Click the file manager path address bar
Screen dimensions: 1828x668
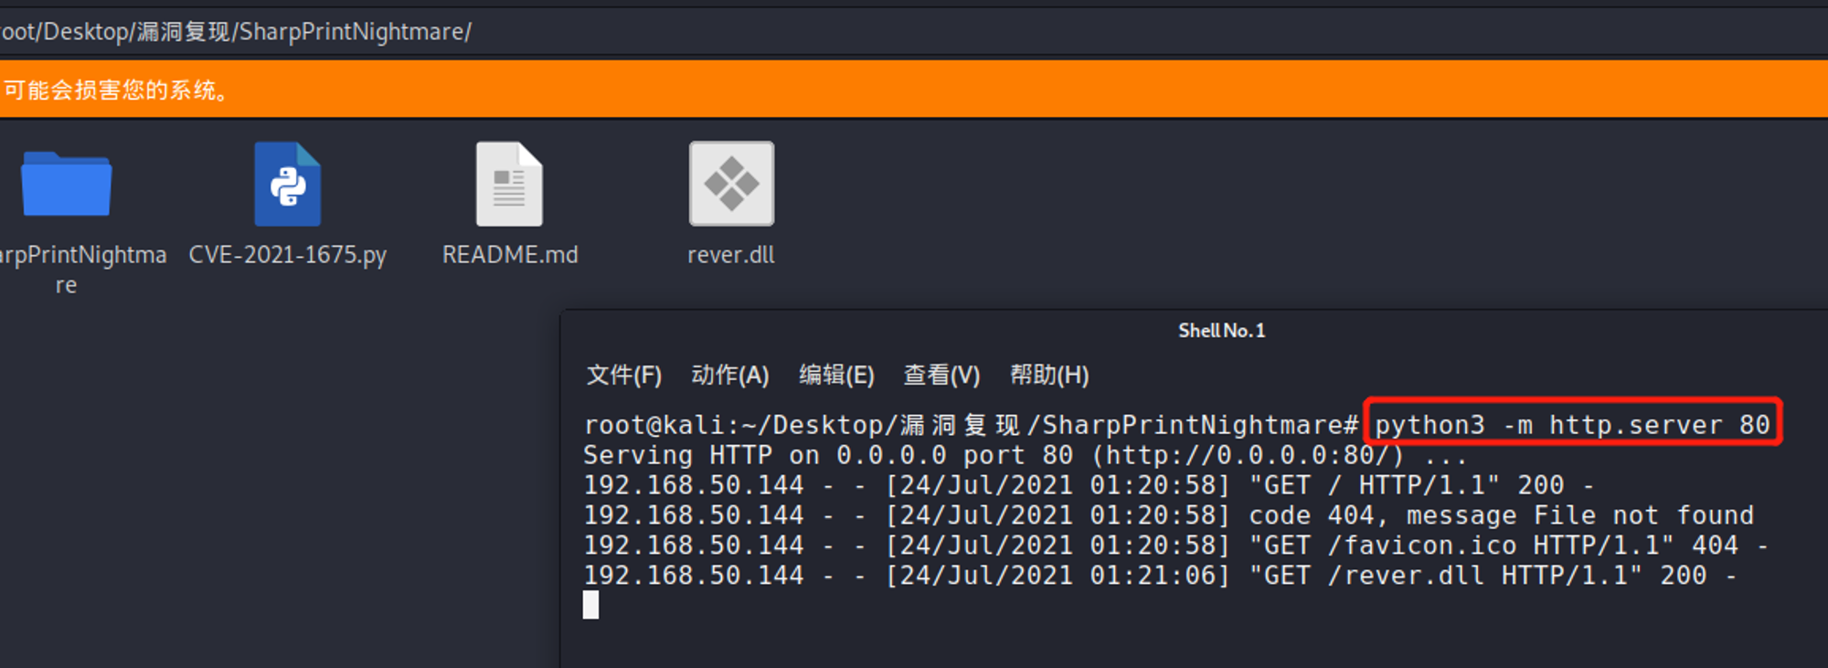pos(914,32)
